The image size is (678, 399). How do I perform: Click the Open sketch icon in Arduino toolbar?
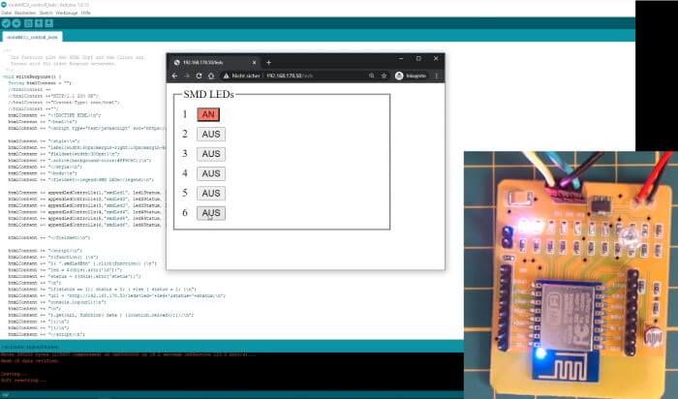tap(39, 23)
